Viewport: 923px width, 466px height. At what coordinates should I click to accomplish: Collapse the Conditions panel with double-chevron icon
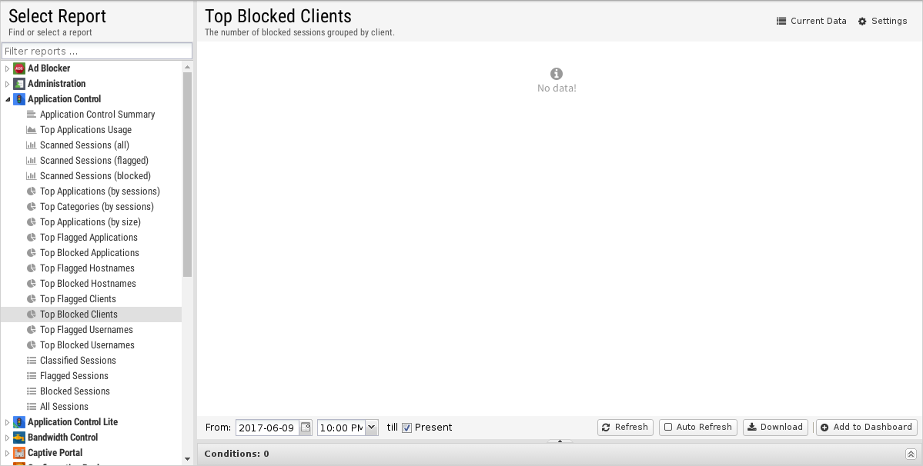click(x=911, y=454)
